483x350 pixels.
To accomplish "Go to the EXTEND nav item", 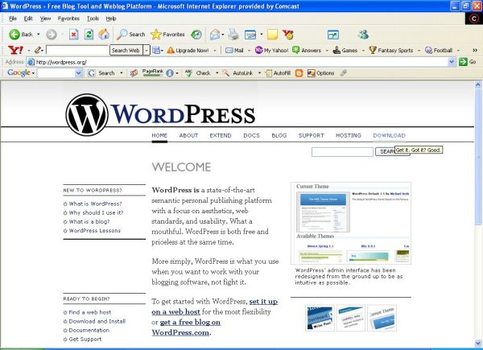I will coord(221,135).
